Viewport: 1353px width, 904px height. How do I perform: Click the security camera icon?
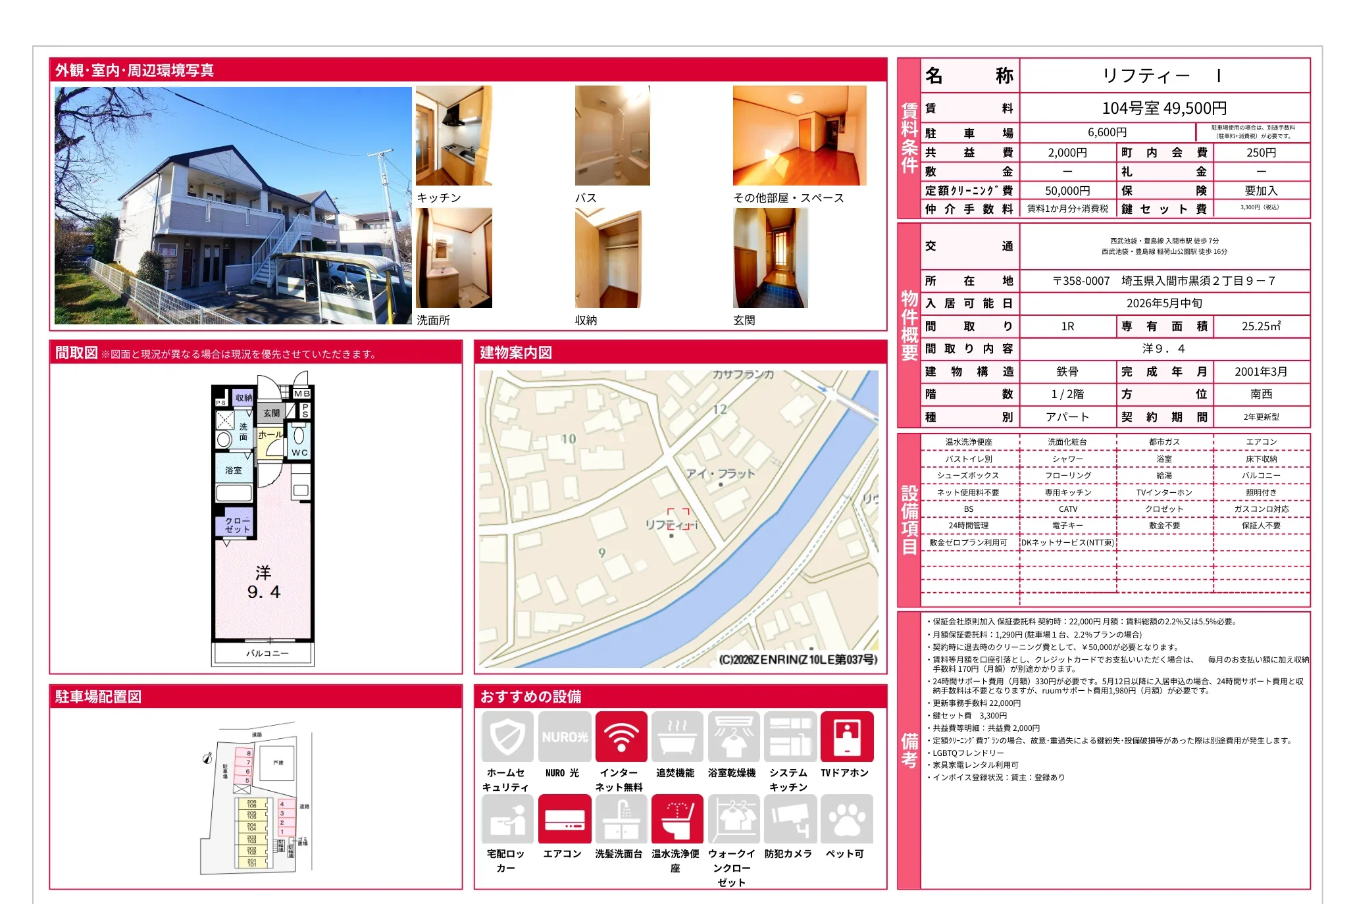click(x=790, y=818)
